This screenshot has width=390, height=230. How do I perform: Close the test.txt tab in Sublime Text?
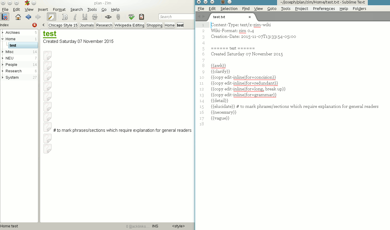click(x=250, y=17)
